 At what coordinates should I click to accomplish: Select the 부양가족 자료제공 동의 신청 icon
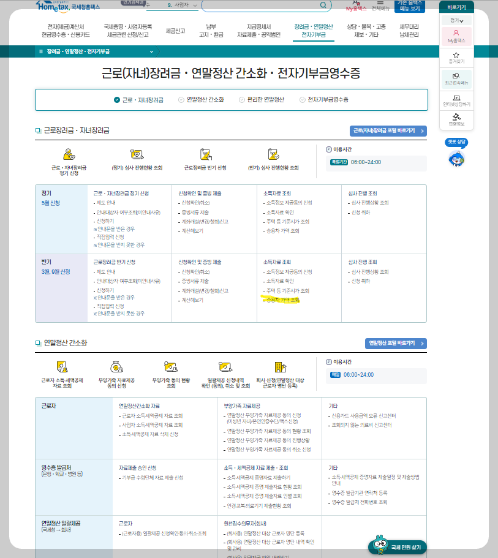click(116, 366)
